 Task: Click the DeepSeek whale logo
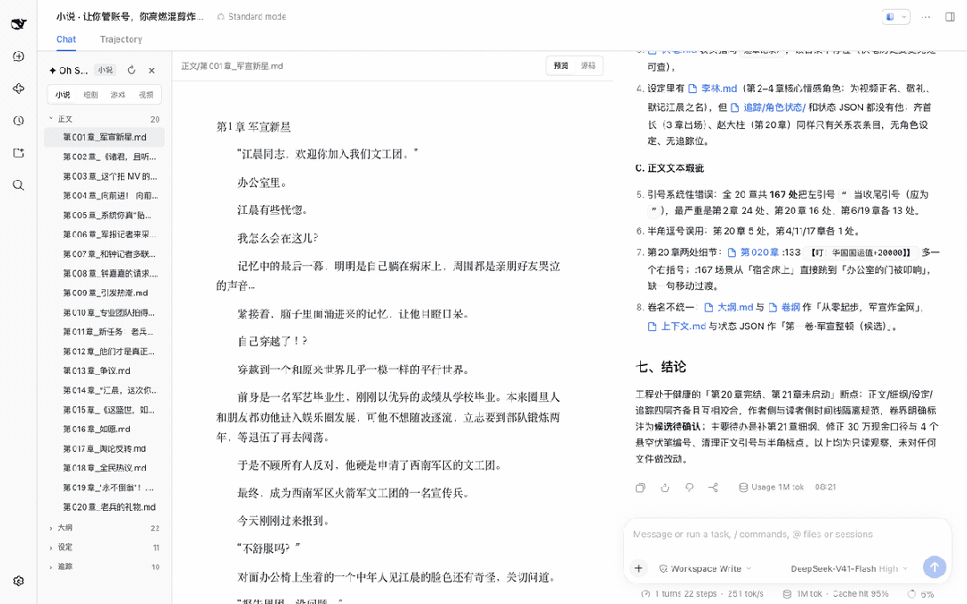pyautogui.click(x=19, y=23)
